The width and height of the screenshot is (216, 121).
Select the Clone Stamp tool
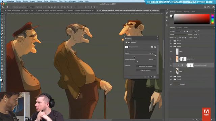[x=2, y=40]
